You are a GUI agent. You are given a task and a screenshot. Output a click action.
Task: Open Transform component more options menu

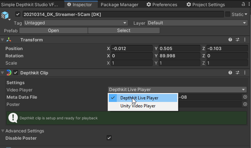245,40
